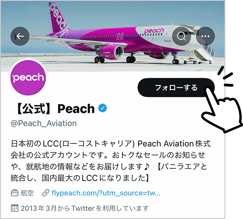Click the pointing hand cursor illustration

(222, 109)
